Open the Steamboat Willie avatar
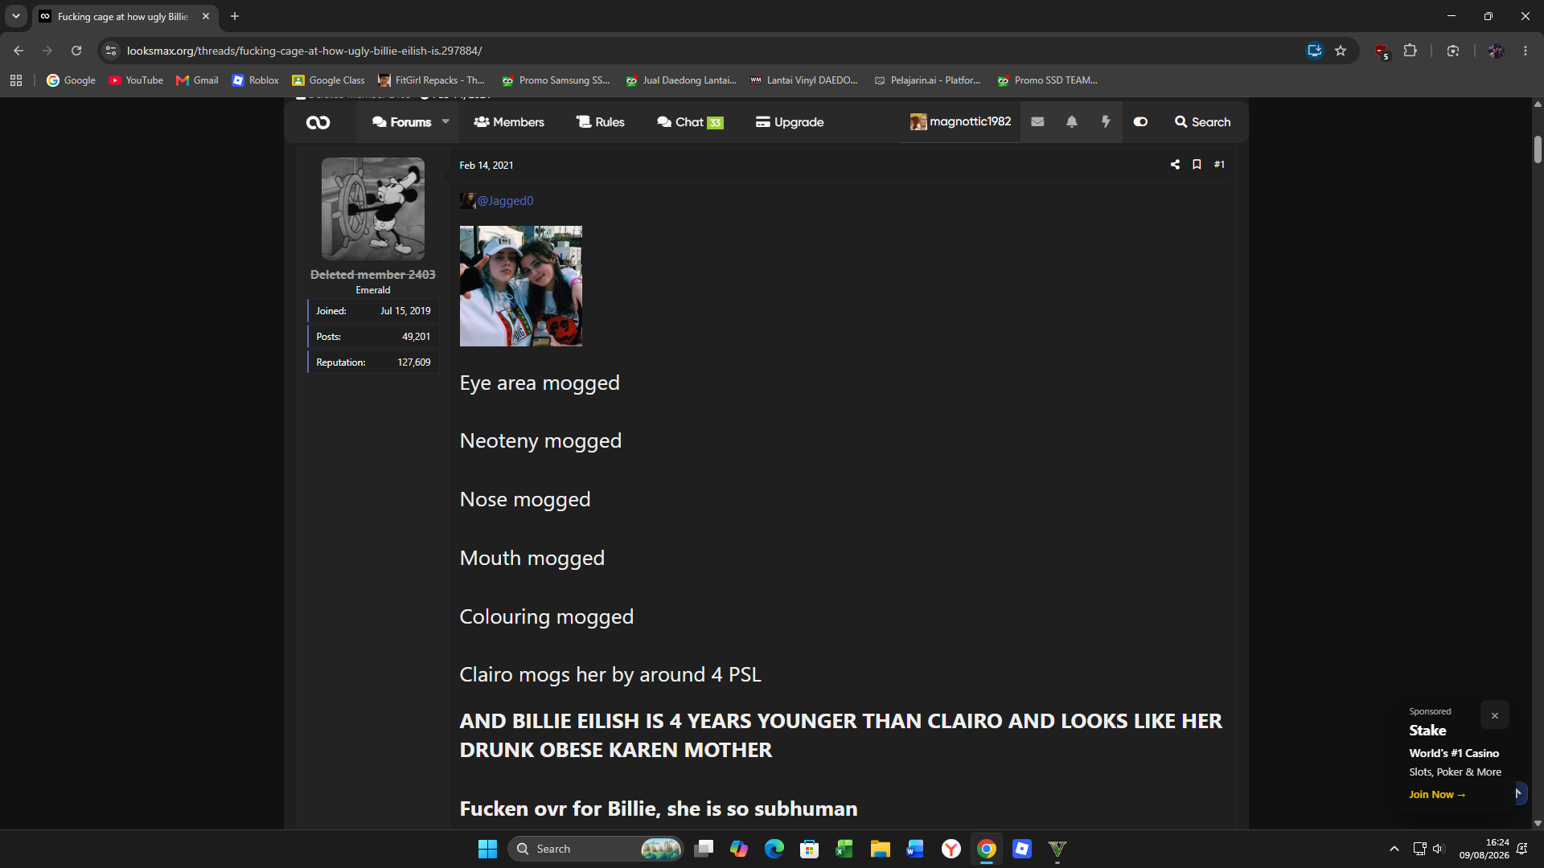Screen dimensions: 1544x868 (x=373, y=208)
